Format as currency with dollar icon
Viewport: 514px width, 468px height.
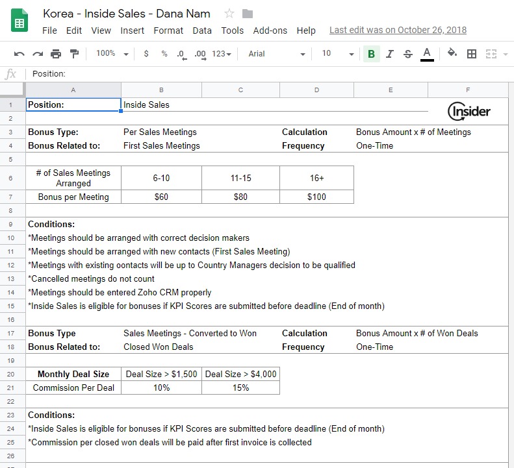[x=146, y=54]
